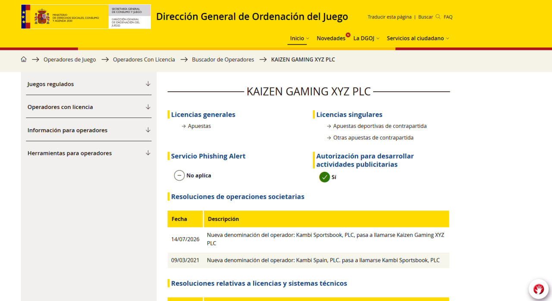This screenshot has width=552, height=301.
Task: Expand Juegos regulados sidebar section
Action: click(88, 84)
